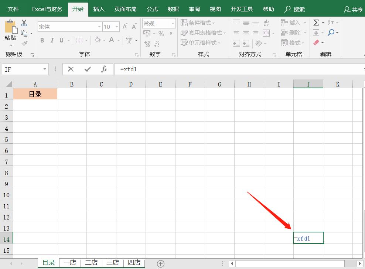The image size is (365, 269).
Task: Toggle italic formatting
Action: point(51,41)
